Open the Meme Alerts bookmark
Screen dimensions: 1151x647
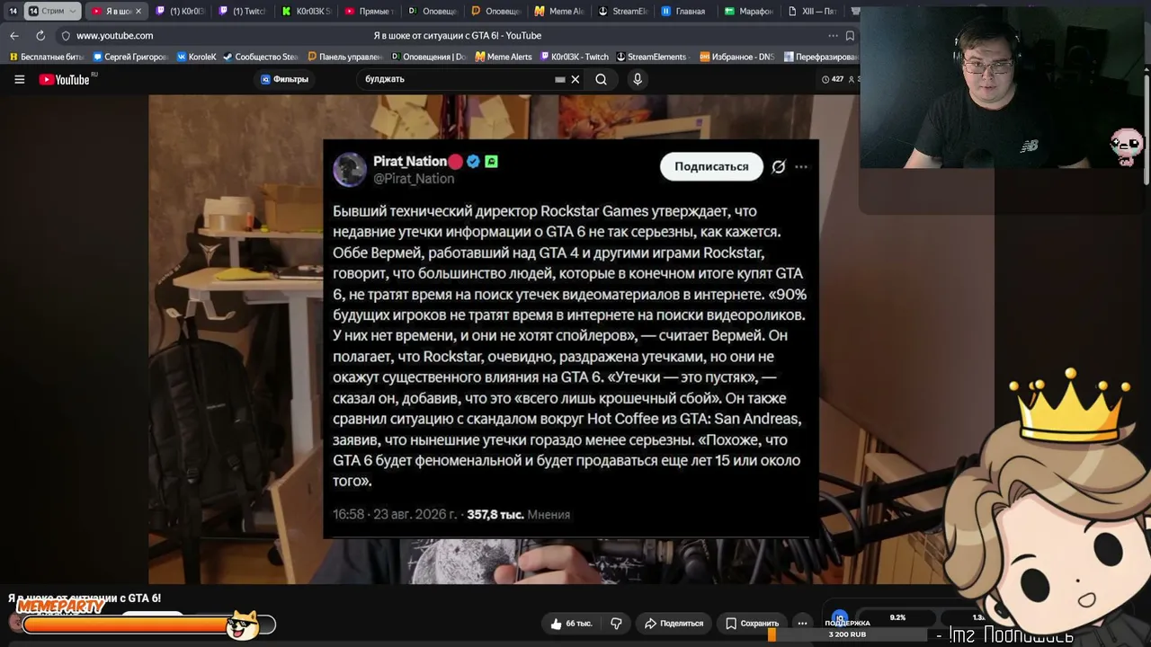tap(504, 57)
